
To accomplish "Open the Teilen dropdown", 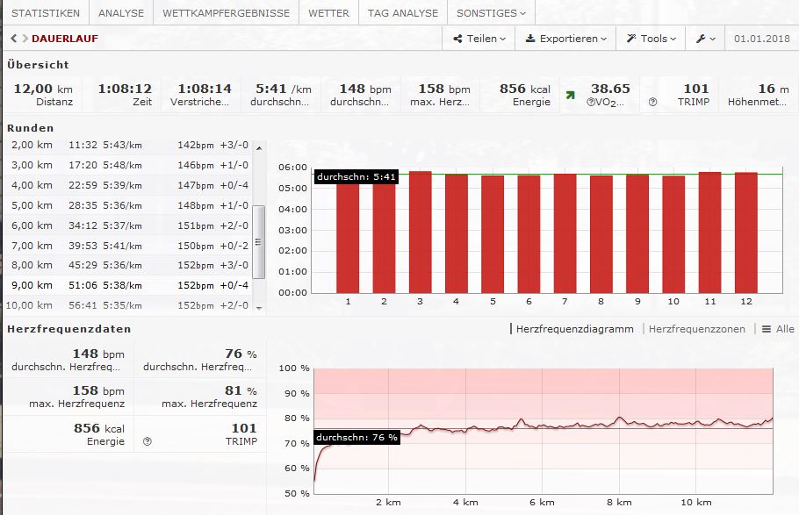I will pos(479,39).
